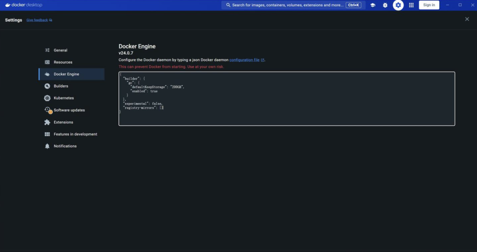
Task: Click inside the daemon JSON editor
Action: (287, 99)
